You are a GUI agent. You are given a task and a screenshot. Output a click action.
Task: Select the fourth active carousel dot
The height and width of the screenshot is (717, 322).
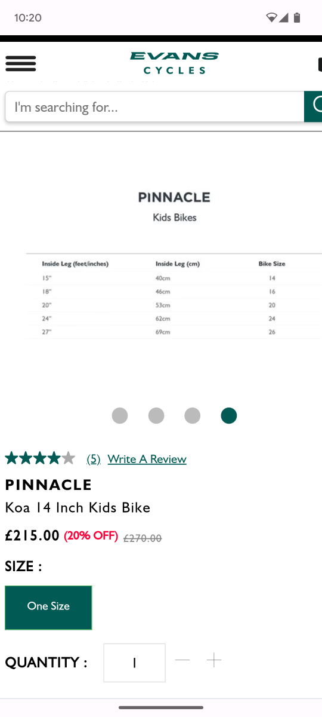(x=229, y=415)
